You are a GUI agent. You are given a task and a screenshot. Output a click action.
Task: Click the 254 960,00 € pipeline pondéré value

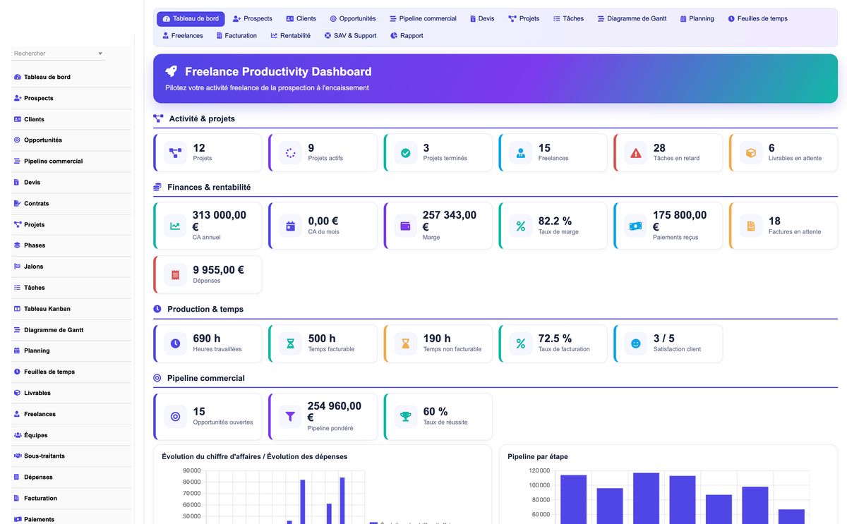pos(335,411)
